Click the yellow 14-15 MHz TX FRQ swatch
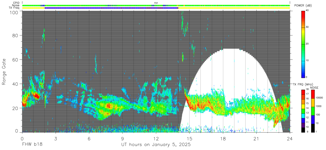This screenshot has height=150, width=326. click(x=303, y=106)
